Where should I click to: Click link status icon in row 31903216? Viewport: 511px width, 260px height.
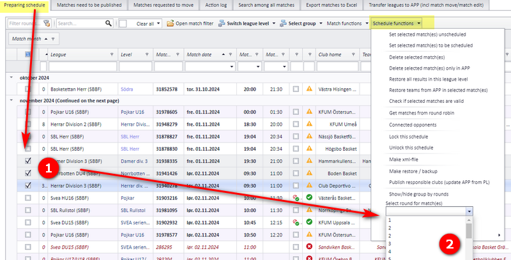point(296,198)
